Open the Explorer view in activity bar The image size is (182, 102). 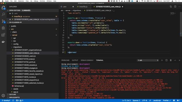point(3,8)
